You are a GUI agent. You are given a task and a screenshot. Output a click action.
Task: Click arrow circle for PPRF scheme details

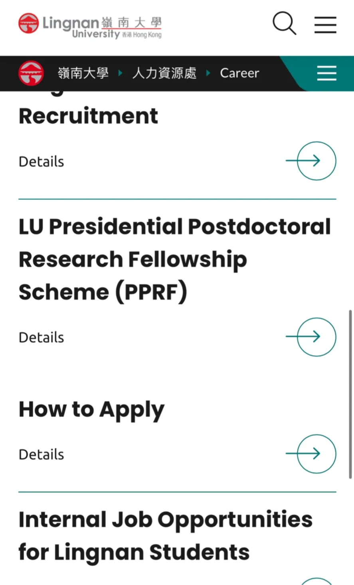point(311,337)
